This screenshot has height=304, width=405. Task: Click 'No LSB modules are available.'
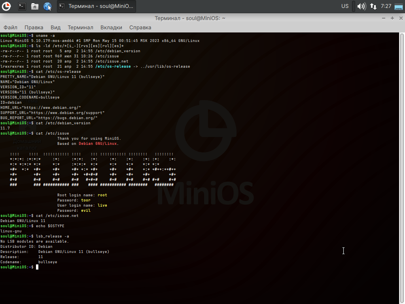(35, 241)
